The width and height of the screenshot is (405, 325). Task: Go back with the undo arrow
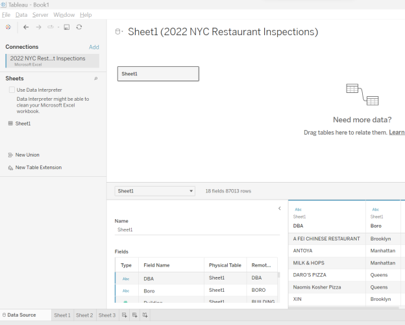(26, 27)
